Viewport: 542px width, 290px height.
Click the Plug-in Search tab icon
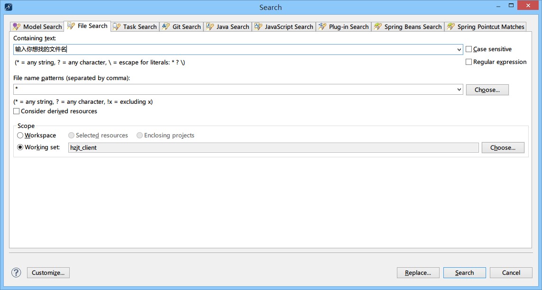click(322, 27)
